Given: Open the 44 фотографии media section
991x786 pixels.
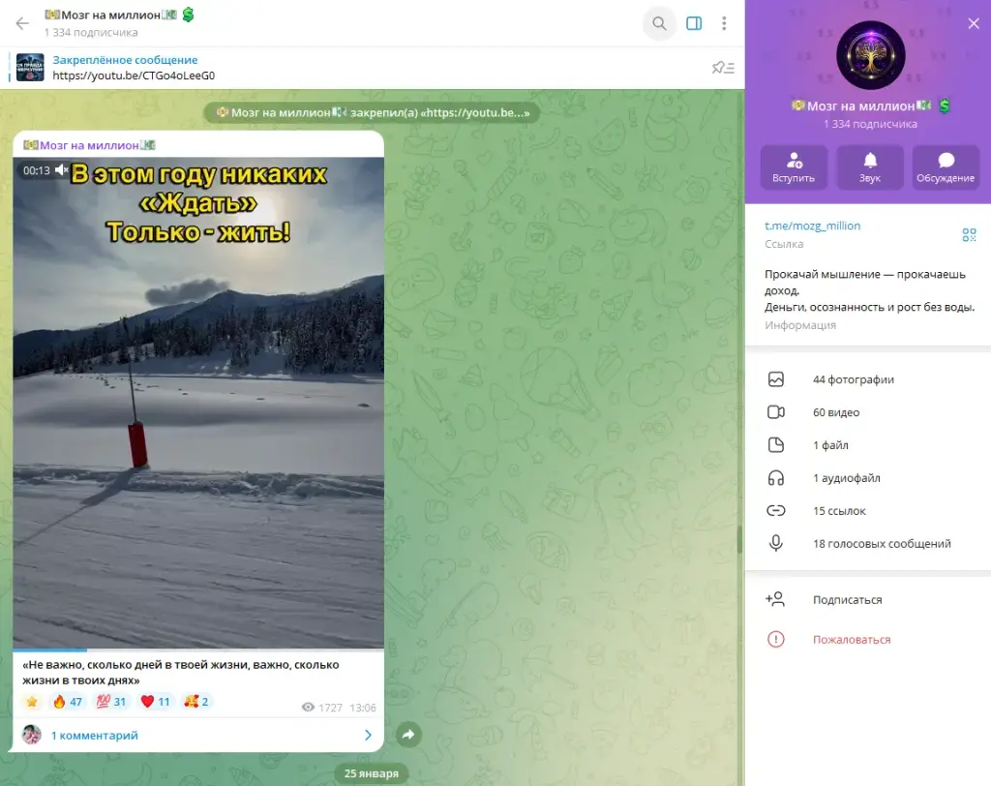Looking at the screenshot, I should click(868, 379).
